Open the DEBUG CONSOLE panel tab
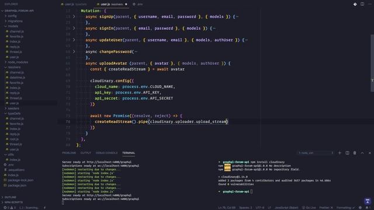 (x=106, y=153)
